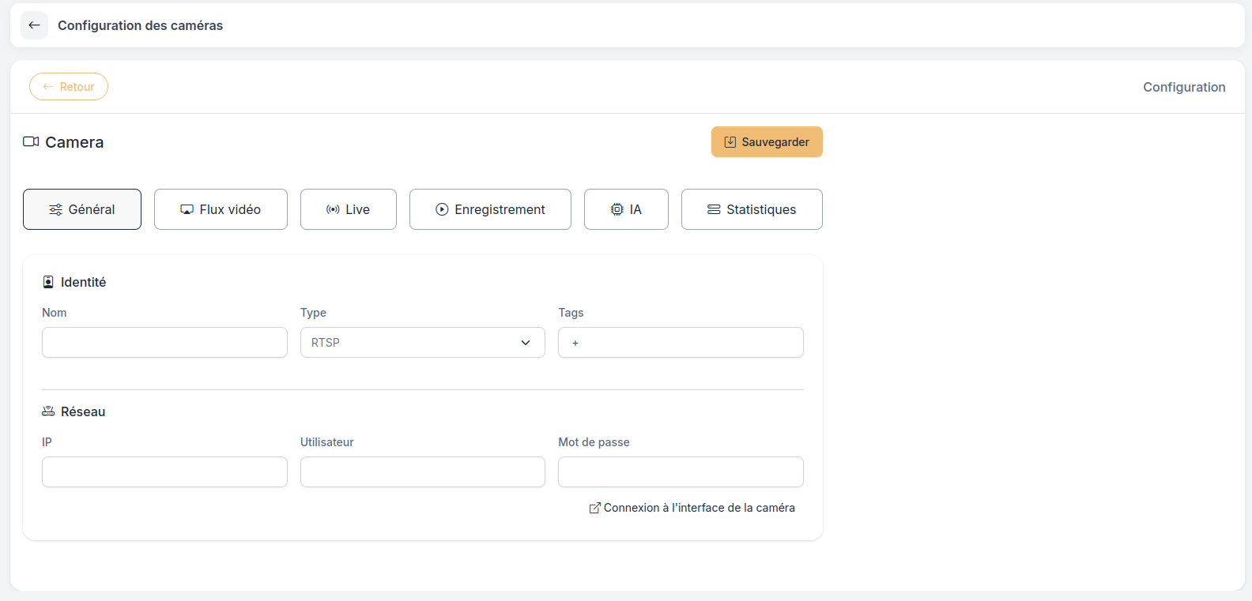The image size is (1252, 601).
Task: Click the plus sign in Tags field
Action: point(575,343)
